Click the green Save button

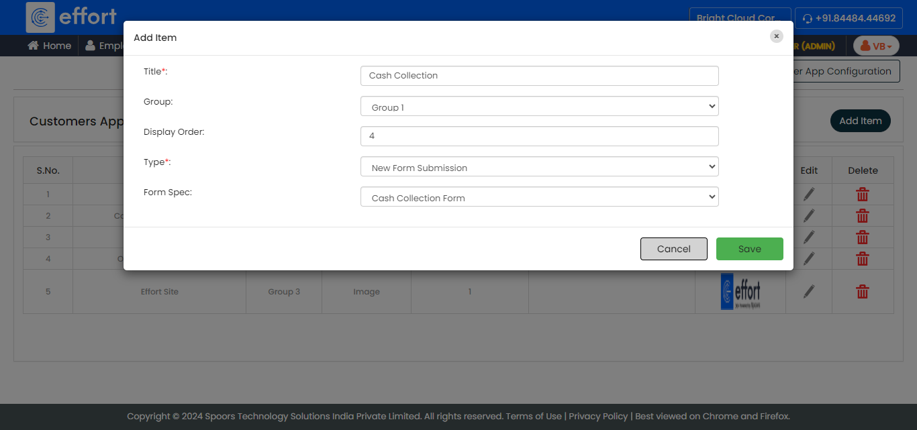pyautogui.click(x=749, y=249)
